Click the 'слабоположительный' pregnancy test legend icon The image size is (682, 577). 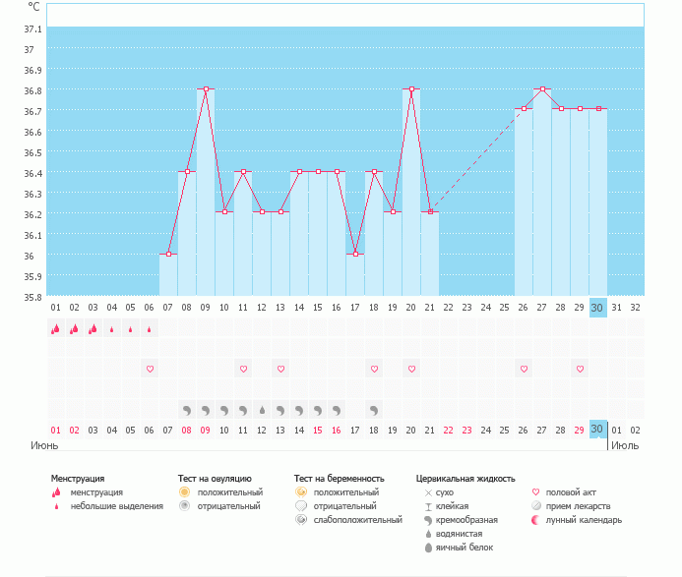coord(300,519)
